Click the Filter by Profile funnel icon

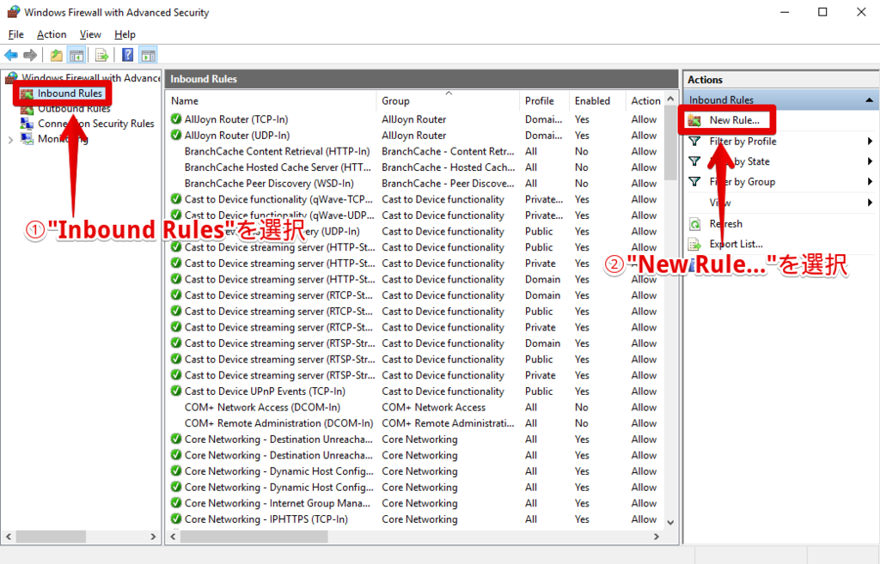[694, 142]
